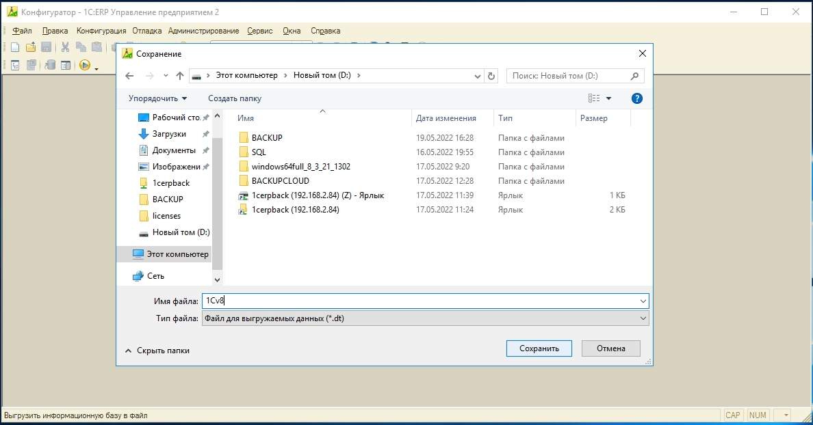Open the Правка menu
This screenshot has height=425, width=813.
point(55,31)
